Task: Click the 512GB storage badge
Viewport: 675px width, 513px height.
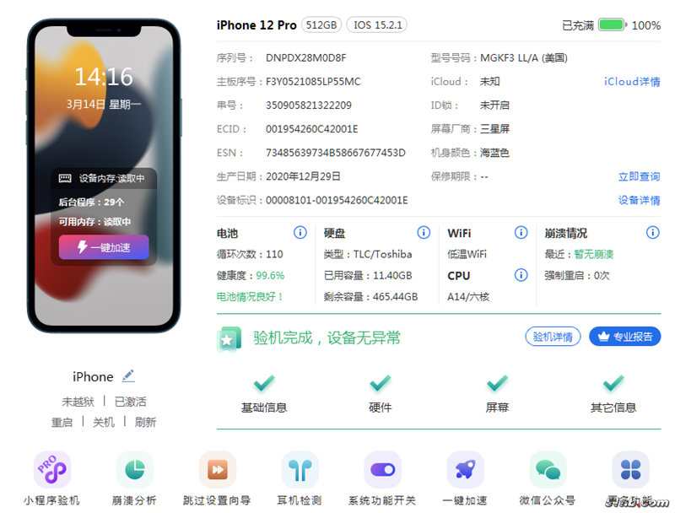Action: [321, 25]
